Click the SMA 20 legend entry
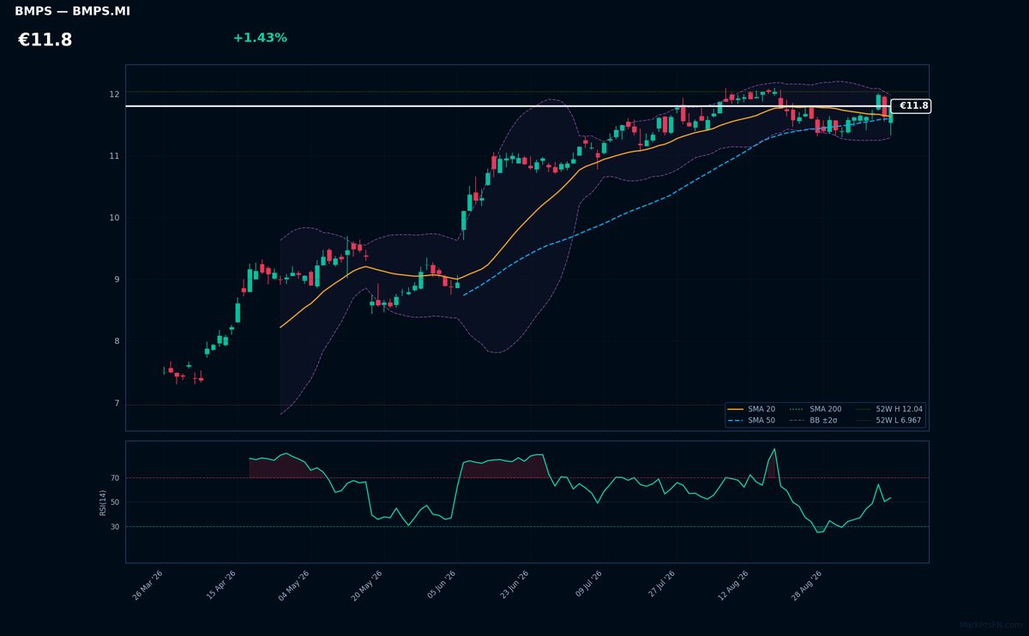 (x=751, y=410)
